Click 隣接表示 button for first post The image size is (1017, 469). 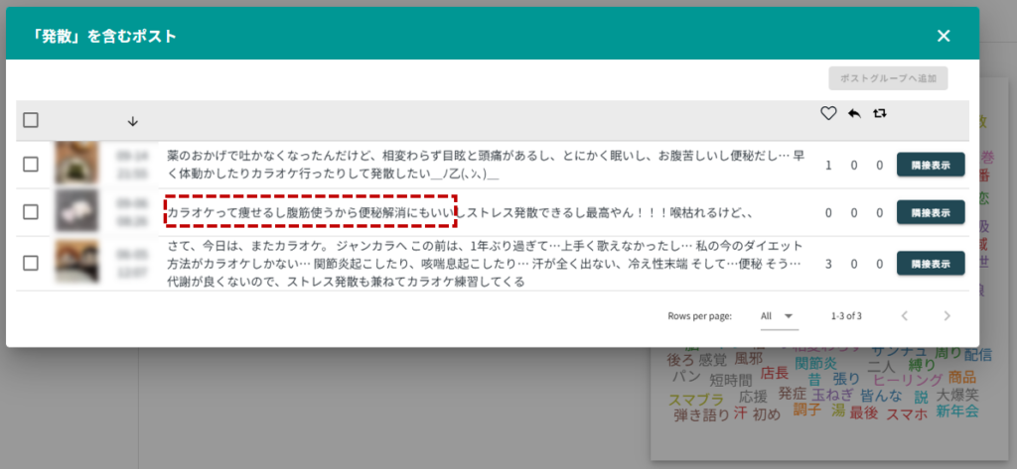[931, 165]
